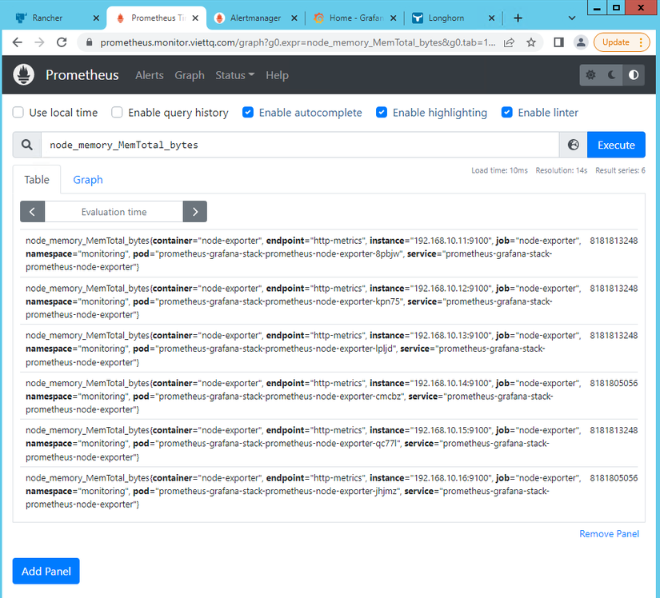The image size is (660, 598).
Task: Click the browser address bar URL
Action: [298, 42]
